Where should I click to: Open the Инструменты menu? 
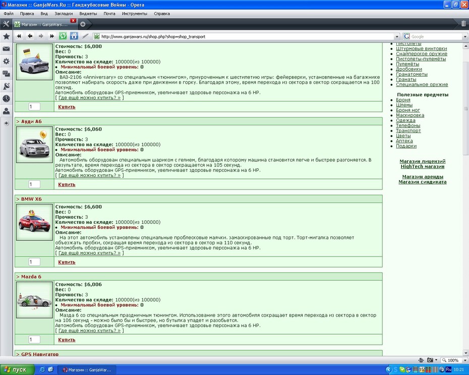click(135, 14)
